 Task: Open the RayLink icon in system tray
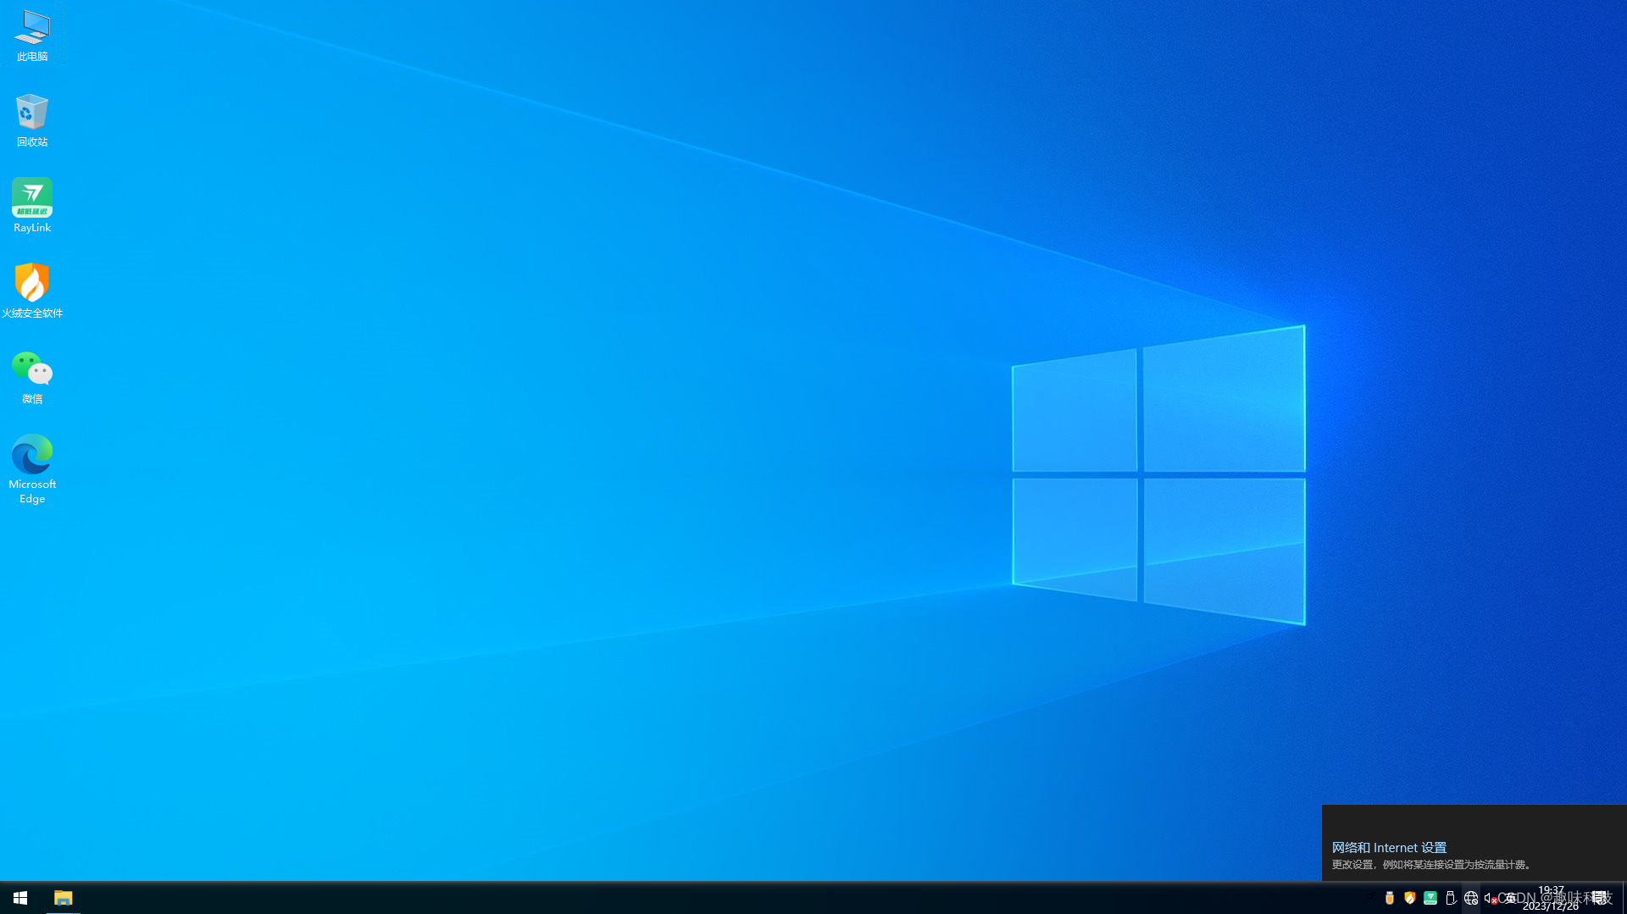tap(1430, 898)
